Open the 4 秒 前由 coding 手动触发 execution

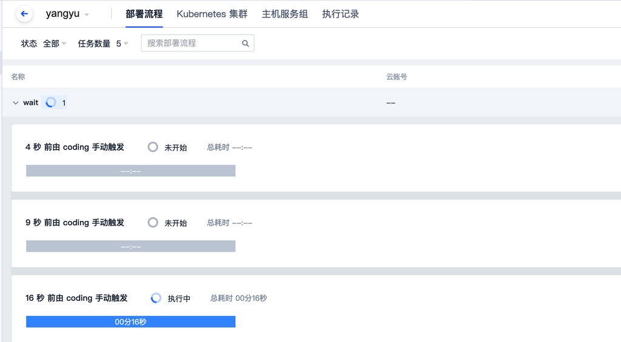pos(75,147)
